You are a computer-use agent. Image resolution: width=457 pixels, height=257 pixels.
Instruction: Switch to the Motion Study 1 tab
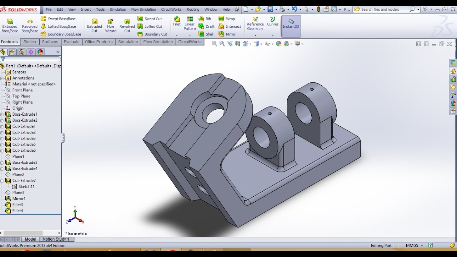coord(56,239)
